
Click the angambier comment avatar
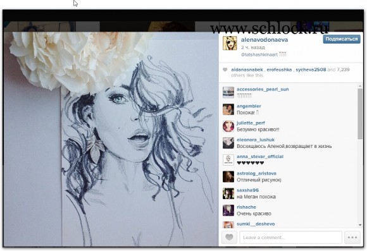pyautogui.click(x=228, y=109)
